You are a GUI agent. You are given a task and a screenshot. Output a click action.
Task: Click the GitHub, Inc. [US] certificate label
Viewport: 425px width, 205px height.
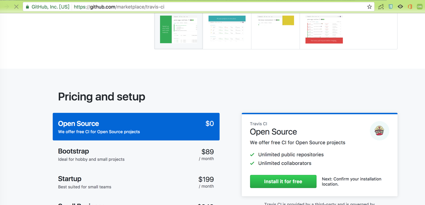(x=51, y=7)
